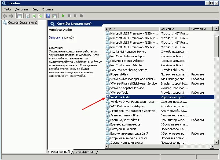The height and width of the screenshot is (160, 220).
Task: Click the horizontal scrollbar right arrow
Action: (x=212, y=147)
